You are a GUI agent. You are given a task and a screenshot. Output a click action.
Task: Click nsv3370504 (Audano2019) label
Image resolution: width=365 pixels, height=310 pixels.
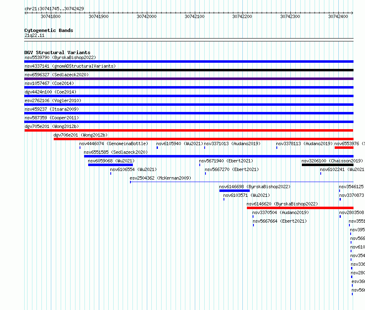click(x=281, y=212)
